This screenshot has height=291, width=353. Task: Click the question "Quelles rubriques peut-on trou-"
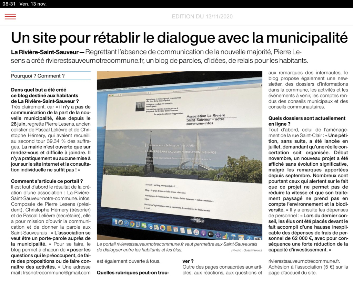pos(133,273)
